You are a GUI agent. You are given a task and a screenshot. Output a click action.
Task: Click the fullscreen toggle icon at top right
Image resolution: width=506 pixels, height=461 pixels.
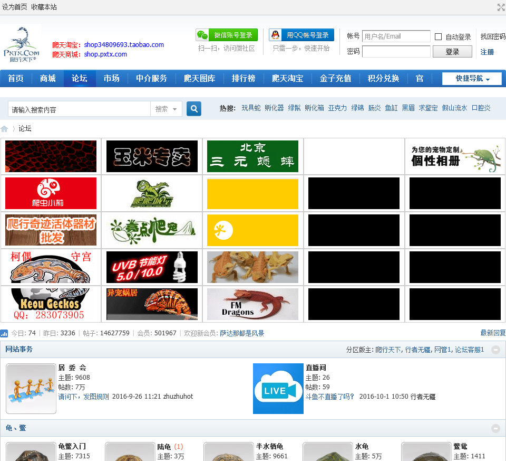501,7
